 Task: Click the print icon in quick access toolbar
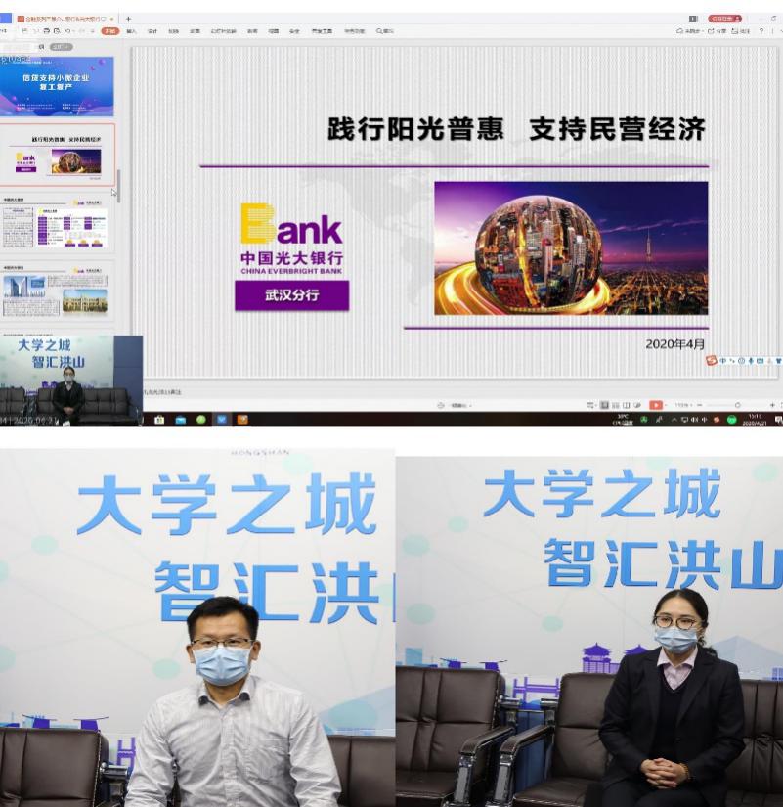tap(47, 31)
